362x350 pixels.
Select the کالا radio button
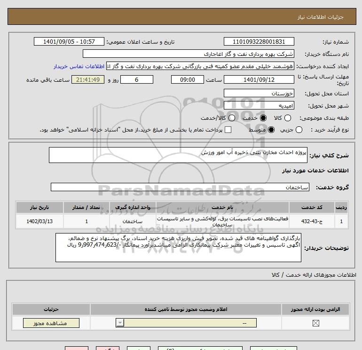click(287, 118)
